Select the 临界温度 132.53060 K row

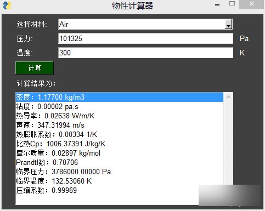coord(120,181)
